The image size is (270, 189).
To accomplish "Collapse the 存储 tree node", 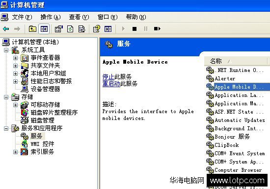I will tap(6, 97).
